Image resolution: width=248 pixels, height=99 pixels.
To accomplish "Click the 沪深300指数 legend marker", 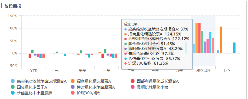I will point(73,93).
